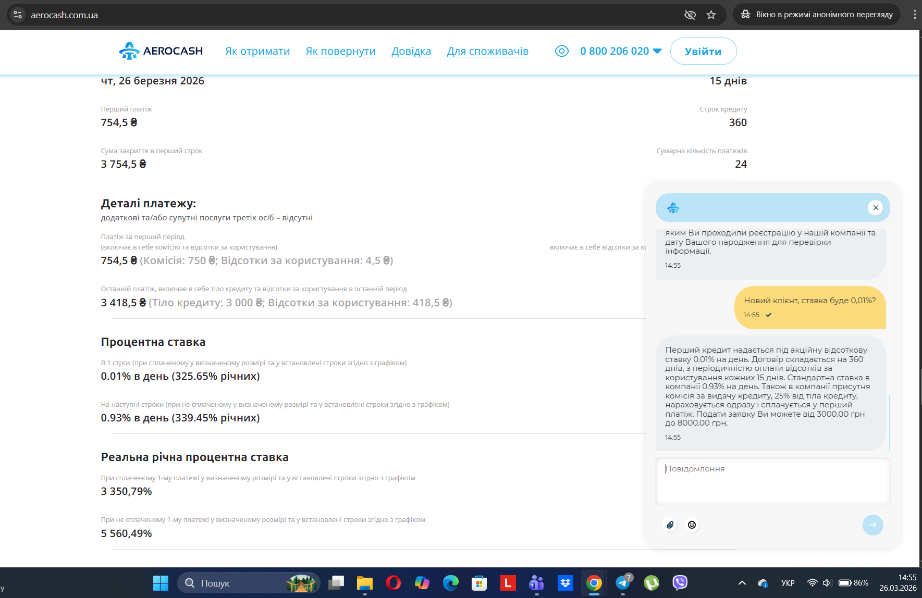Send the chat message with arrow button
The image size is (922, 598).
click(872, 525)
